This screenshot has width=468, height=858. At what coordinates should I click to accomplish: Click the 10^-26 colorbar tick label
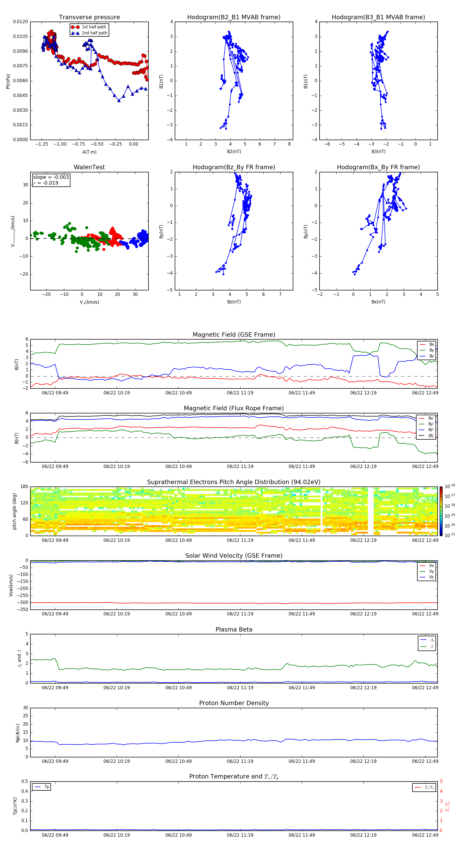(450, 486)
